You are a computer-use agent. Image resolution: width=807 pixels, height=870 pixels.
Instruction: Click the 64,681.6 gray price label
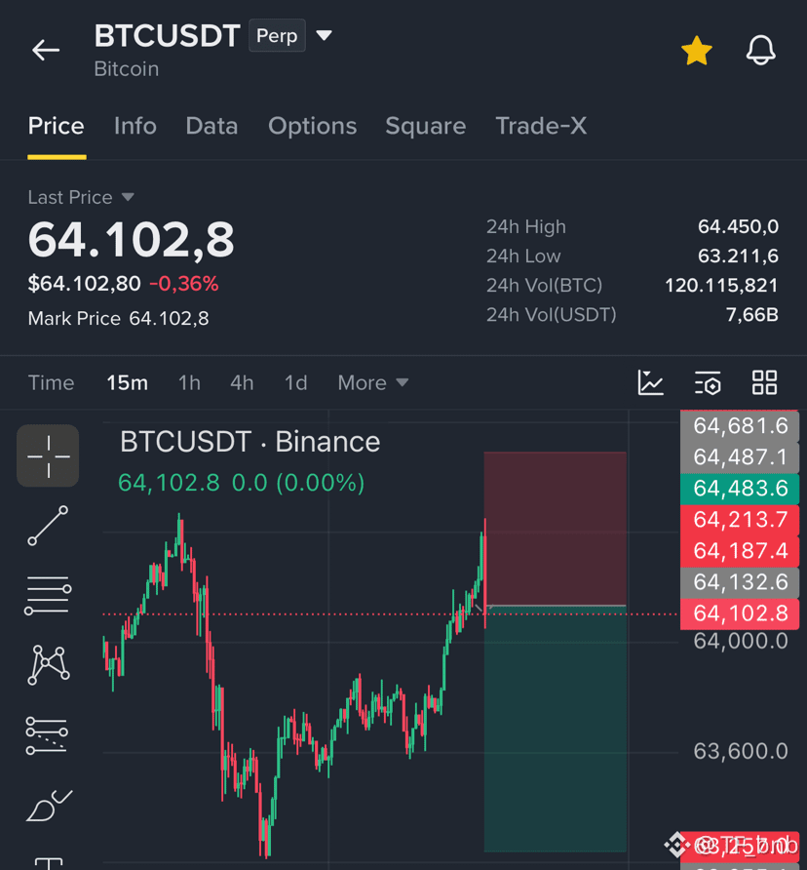740,425
